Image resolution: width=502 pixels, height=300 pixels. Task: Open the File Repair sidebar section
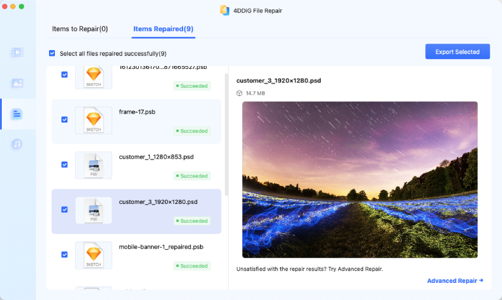tap(17, 114)
